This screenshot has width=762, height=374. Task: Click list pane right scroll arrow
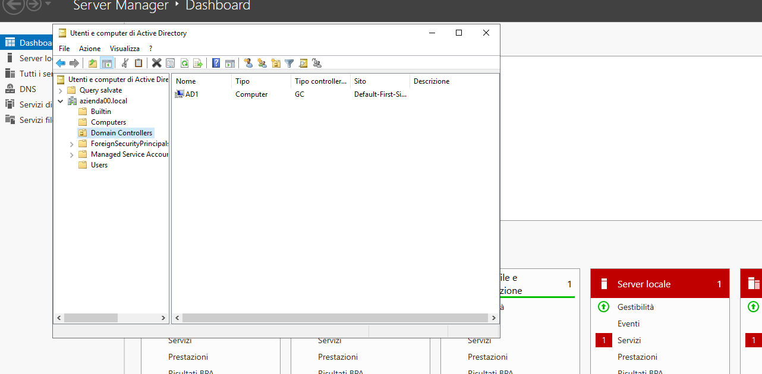pyautogui.click(x=494, y=318)
